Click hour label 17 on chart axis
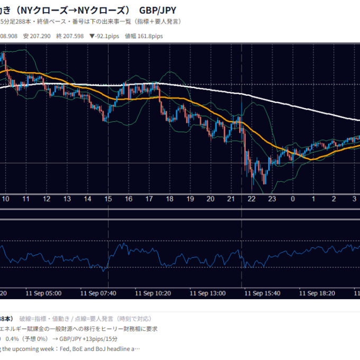The image size is (360, 360). click(x=149, y=199)
